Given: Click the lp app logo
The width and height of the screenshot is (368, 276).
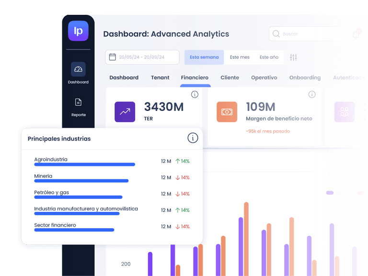Looking at the screenshot, I should tap(78, 31).
